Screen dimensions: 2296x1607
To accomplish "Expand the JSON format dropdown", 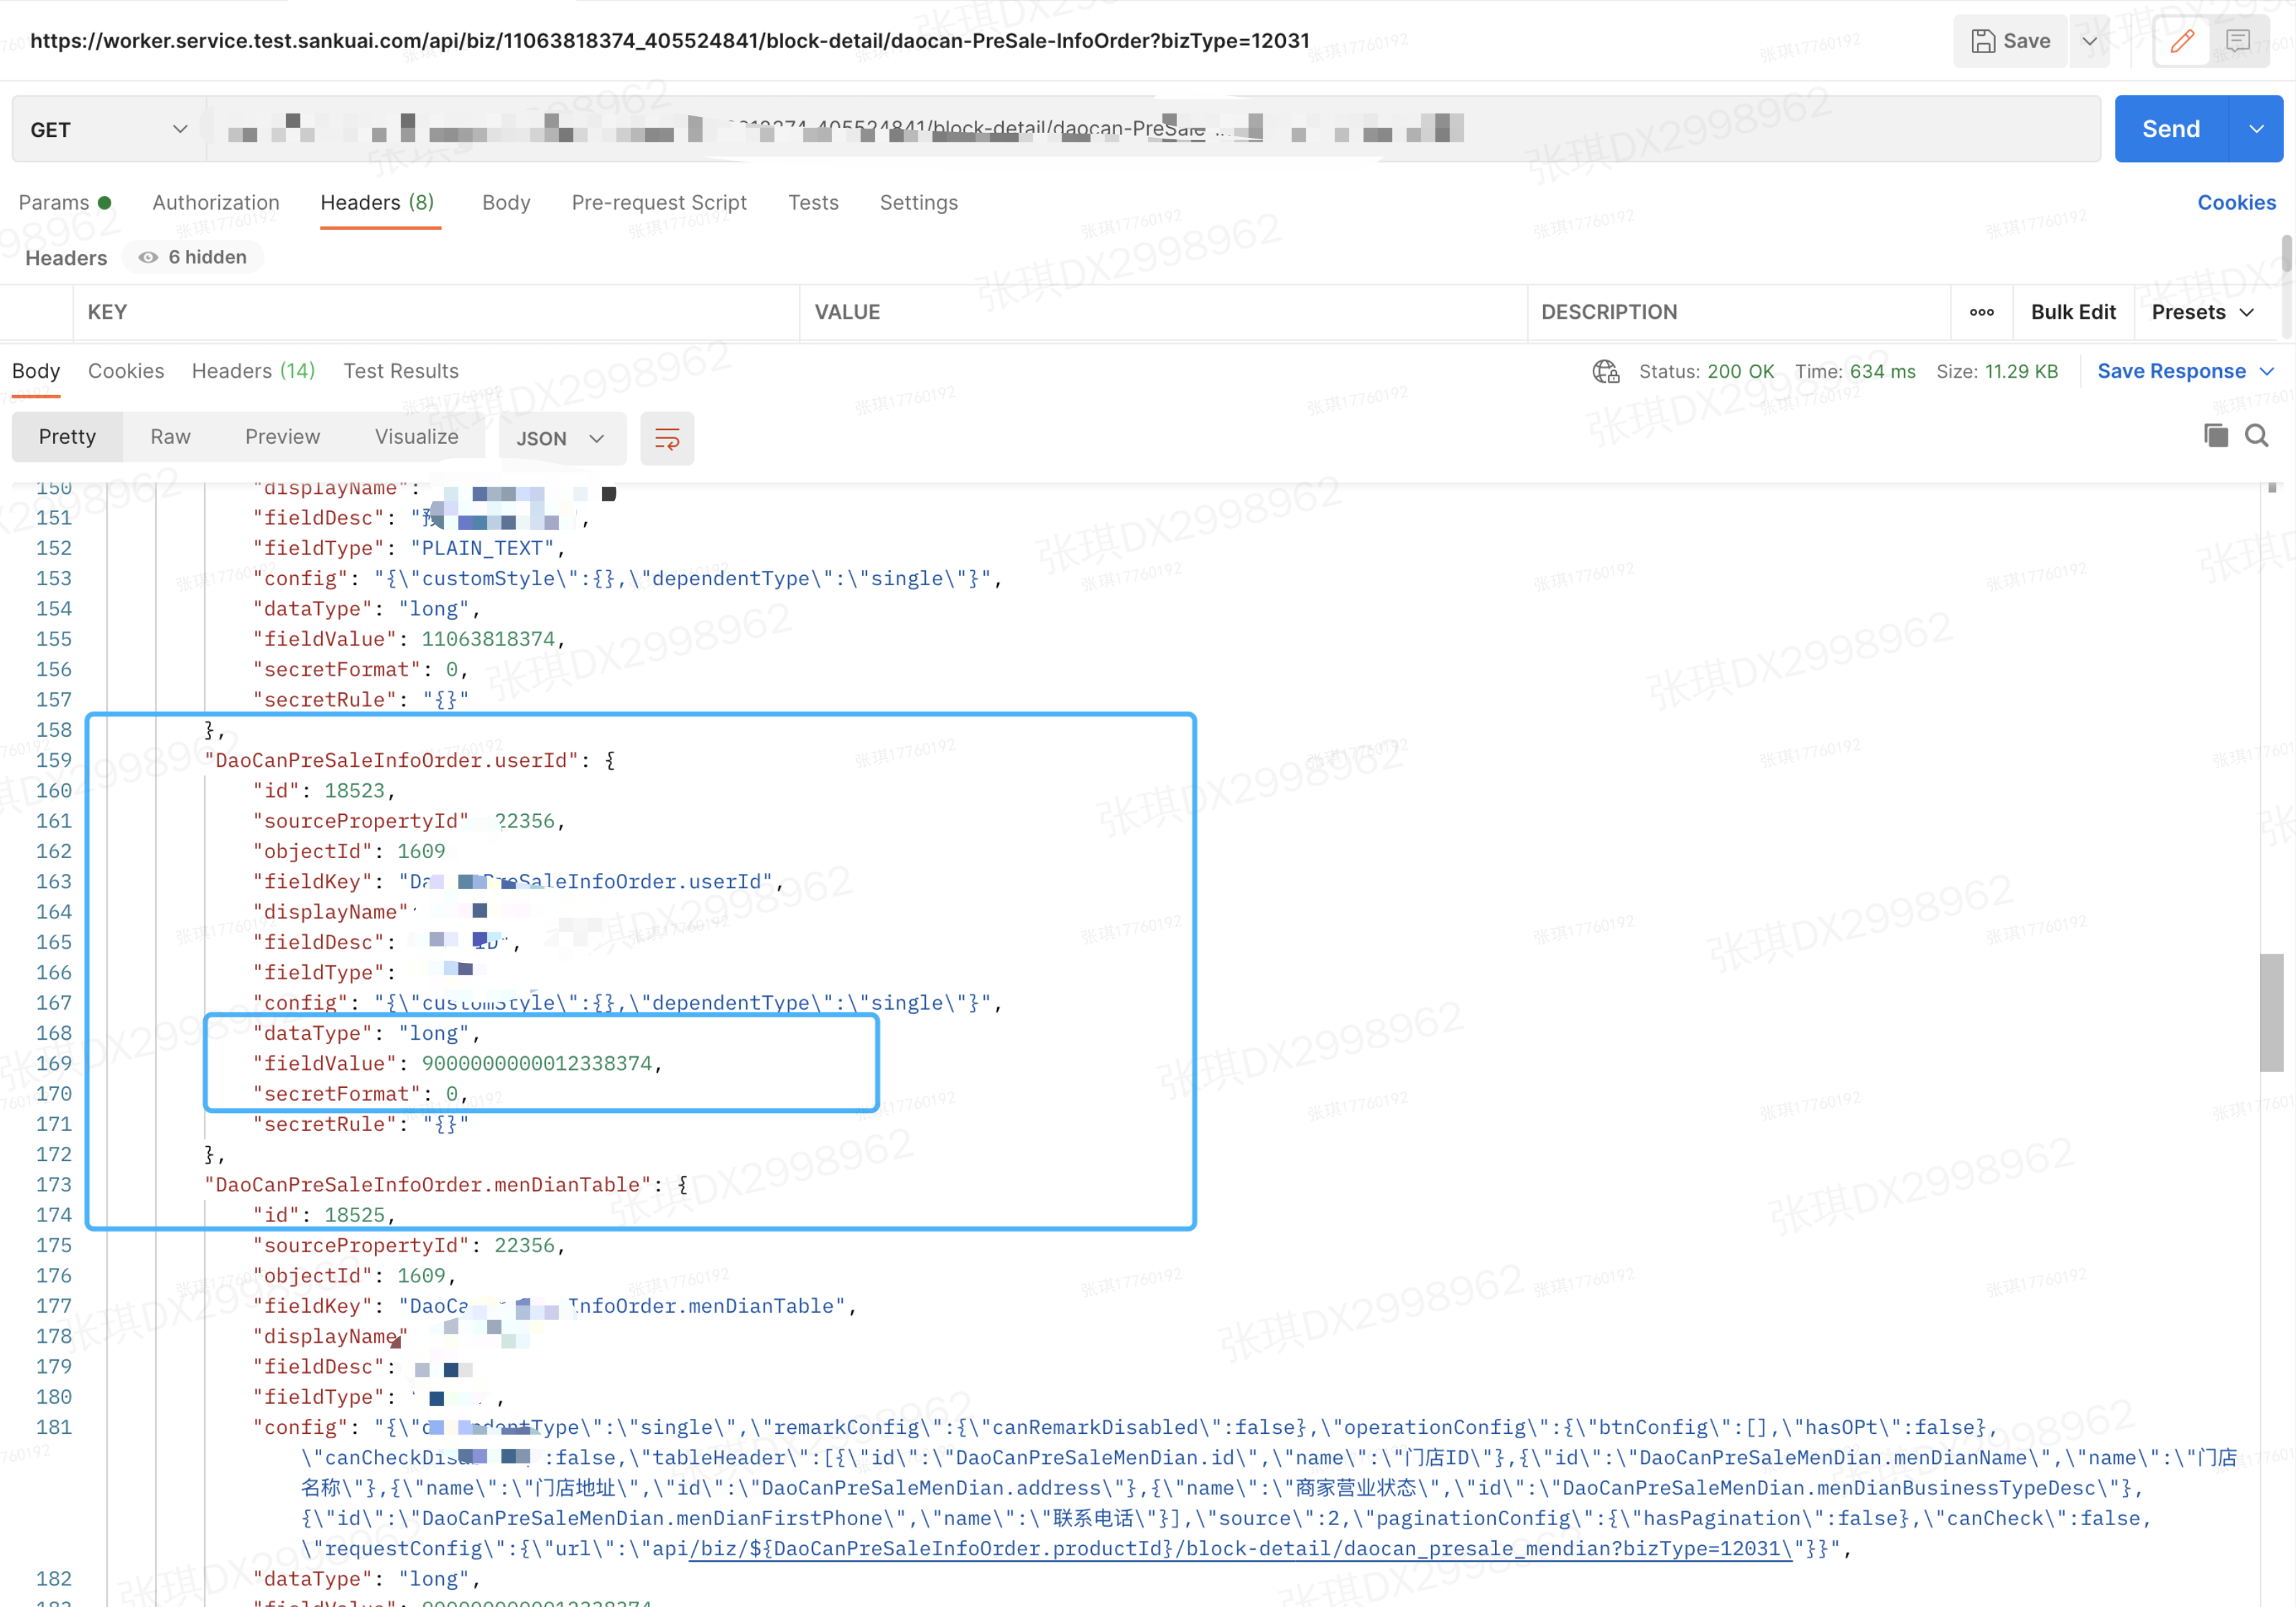I will (561, 439).
